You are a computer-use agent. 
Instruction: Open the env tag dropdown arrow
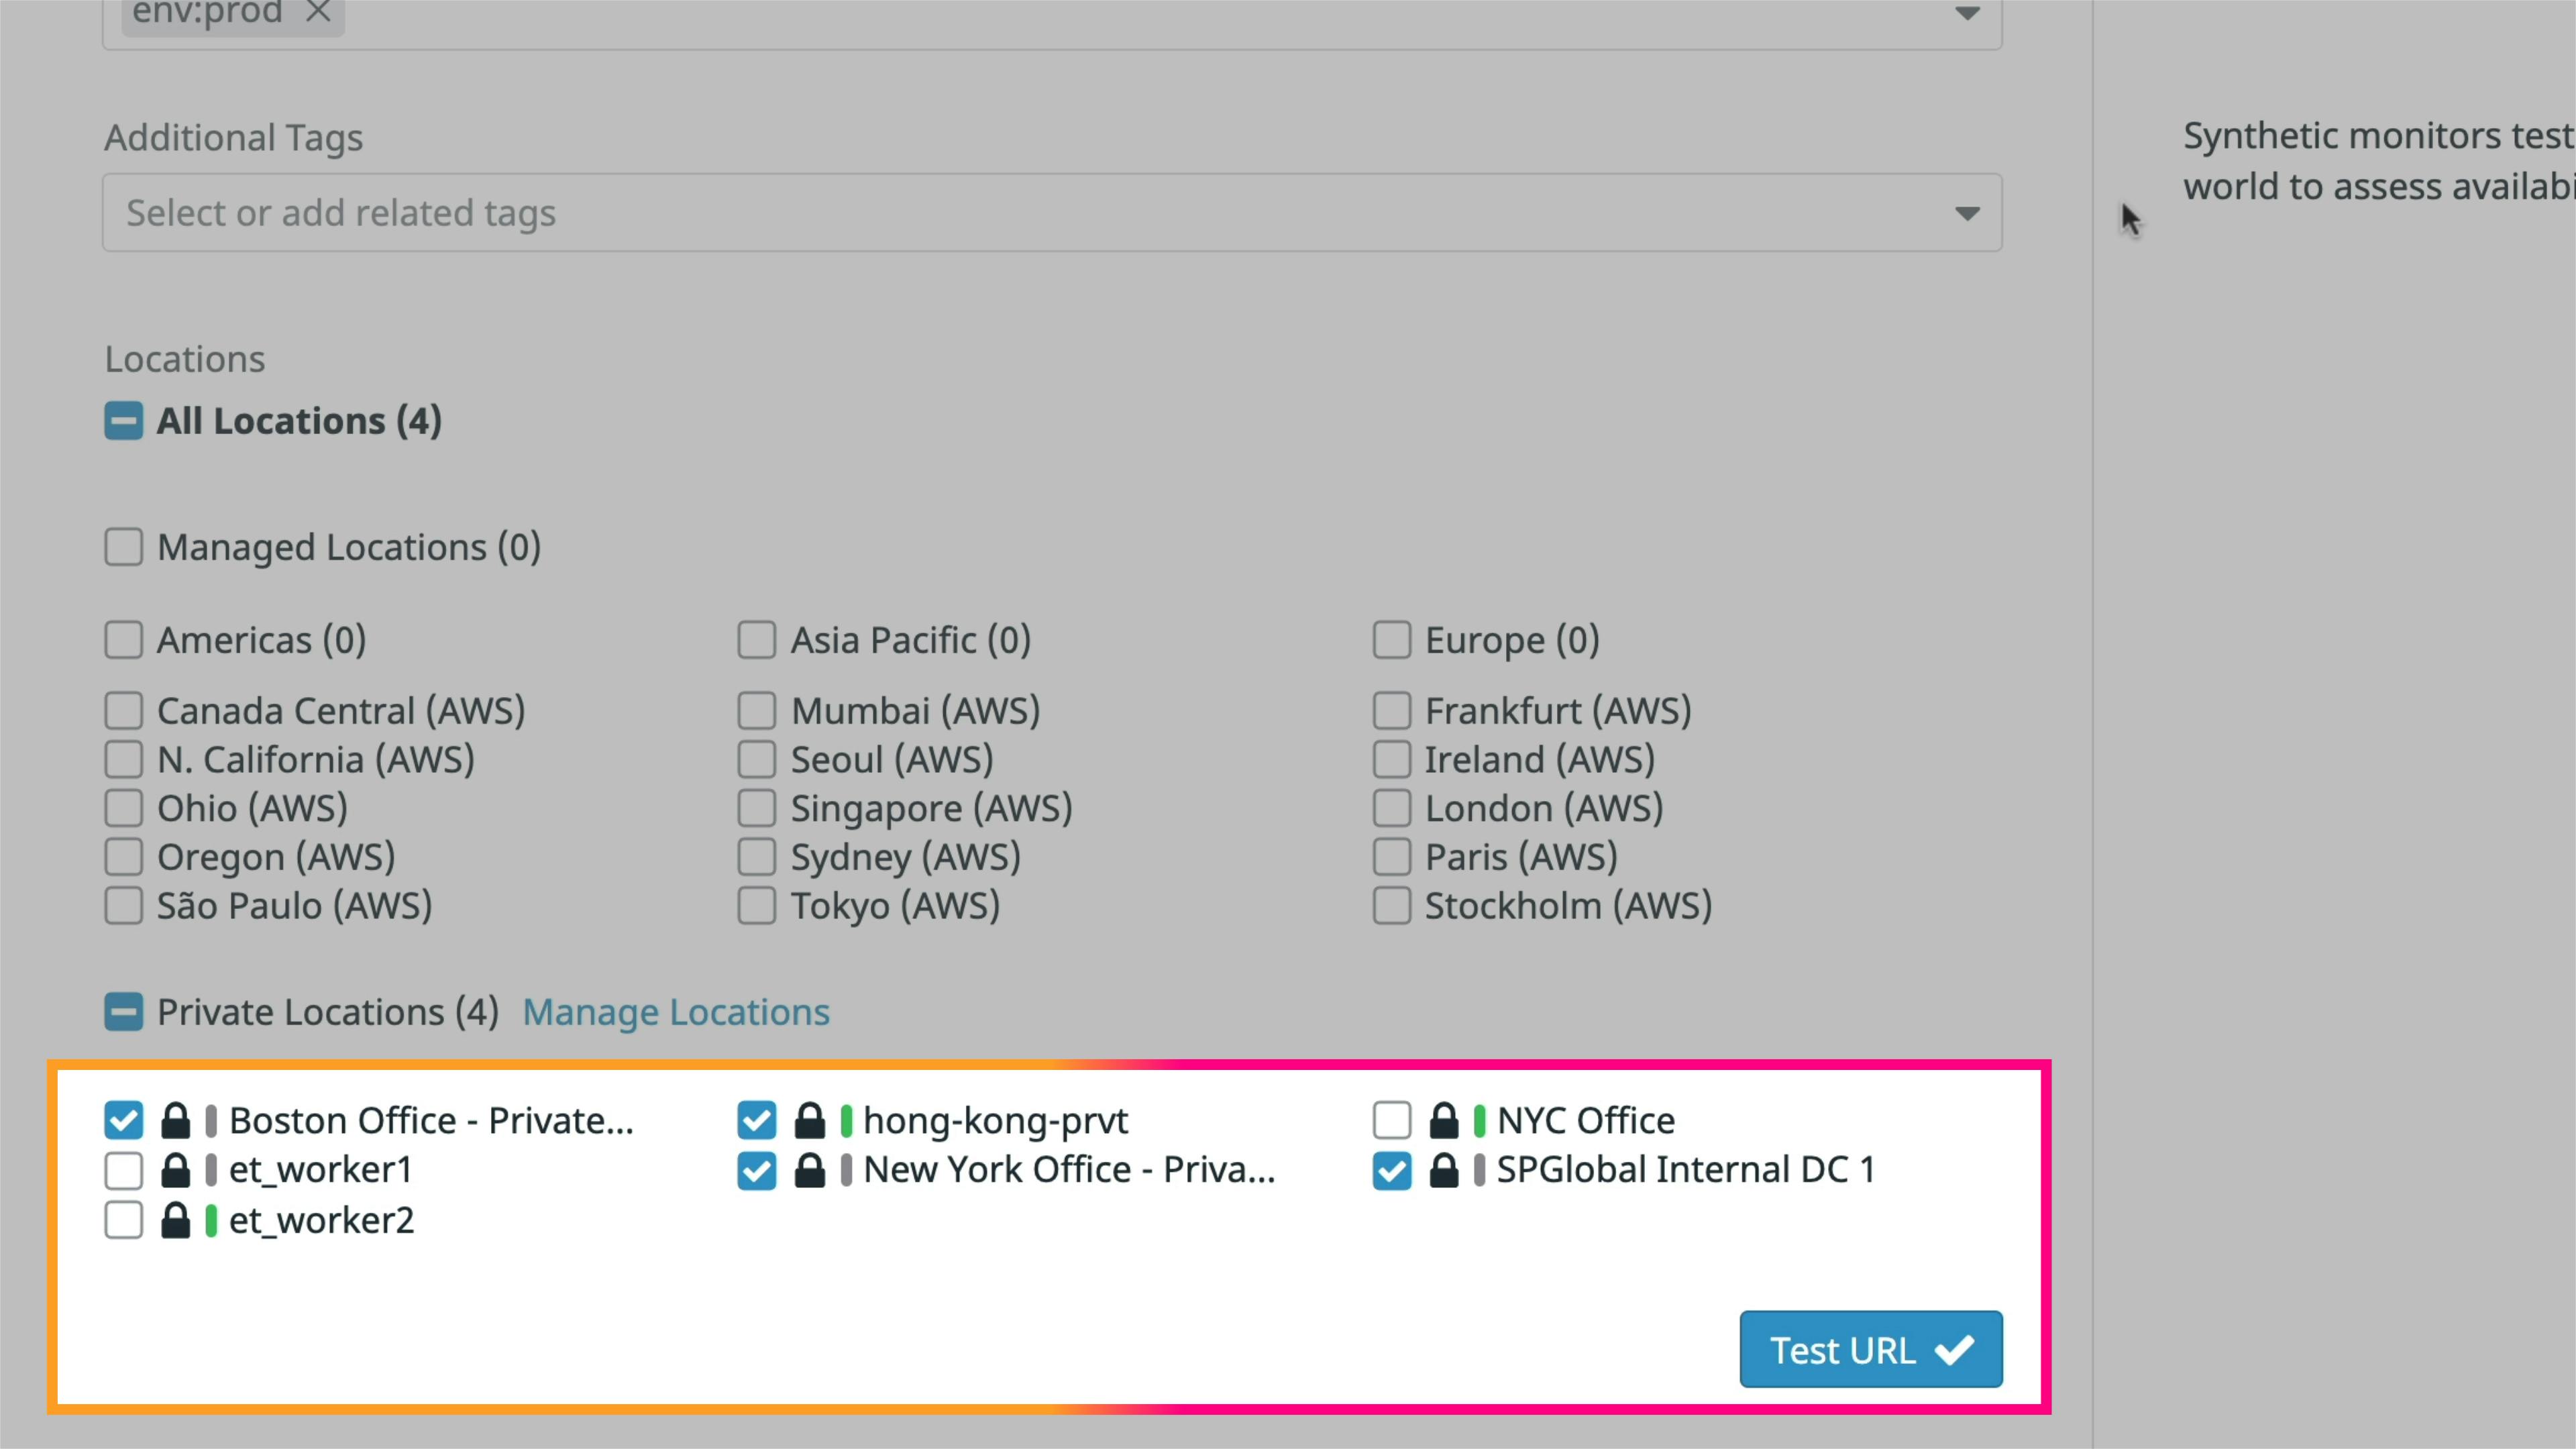(1967, 13)
